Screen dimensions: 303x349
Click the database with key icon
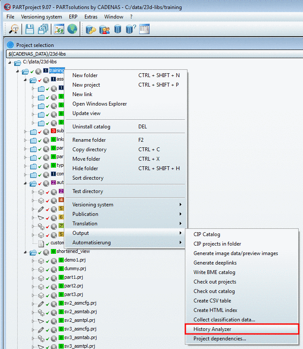pyautogui.click(x=91, y=29)
